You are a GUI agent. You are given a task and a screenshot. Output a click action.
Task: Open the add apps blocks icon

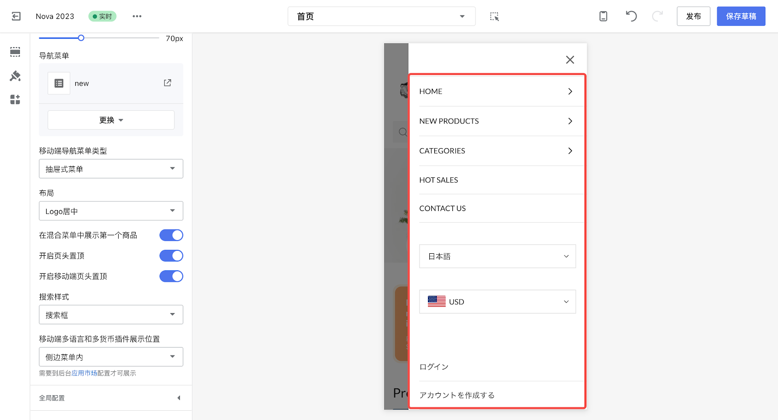15,100
